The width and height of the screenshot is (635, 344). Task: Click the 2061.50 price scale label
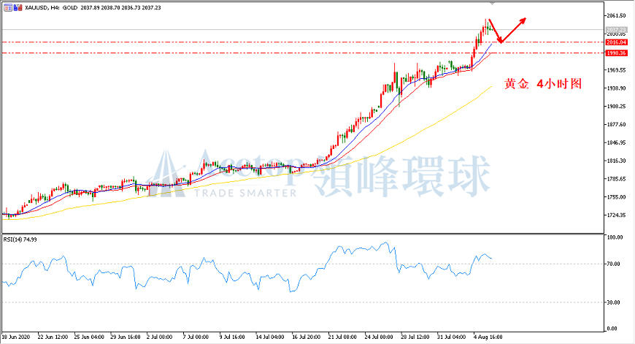pyautogui.click(x=616, y=16)
